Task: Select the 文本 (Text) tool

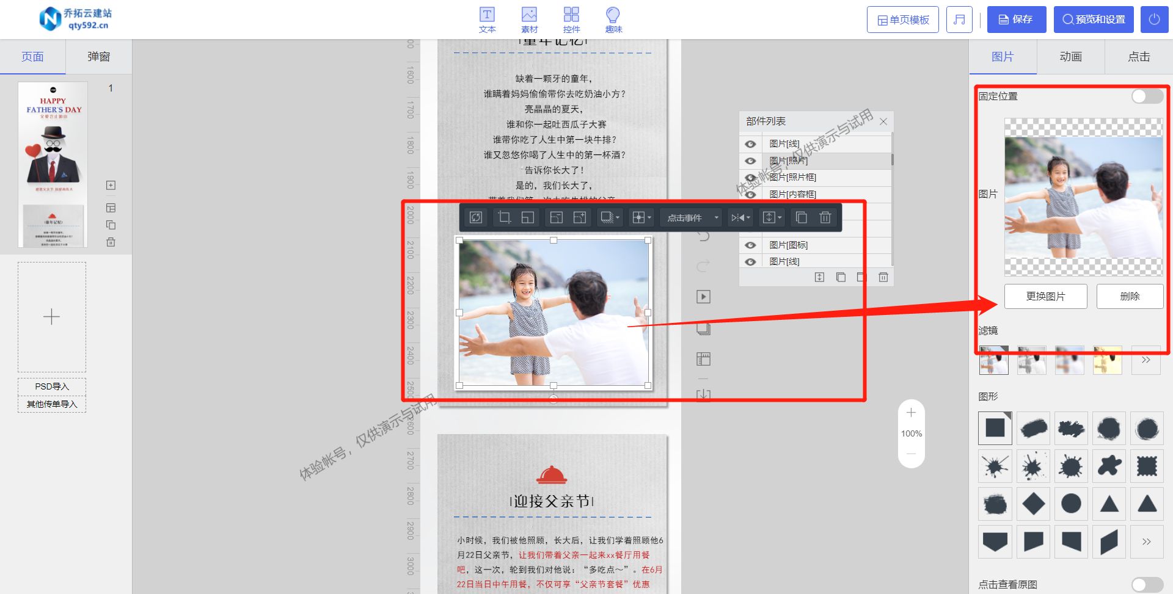Action: click(487, 19)
